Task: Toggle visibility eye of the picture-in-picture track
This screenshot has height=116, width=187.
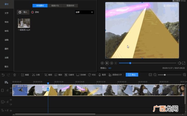Action: point(11,100)
